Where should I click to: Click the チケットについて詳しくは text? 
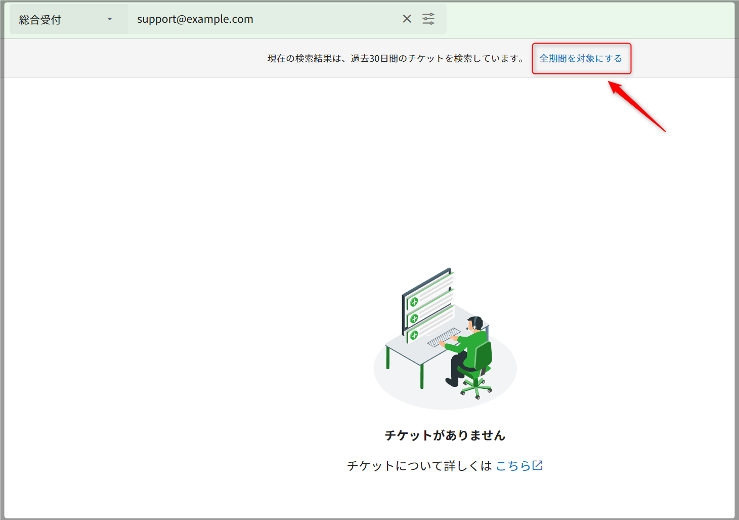[x=419, y=465]
